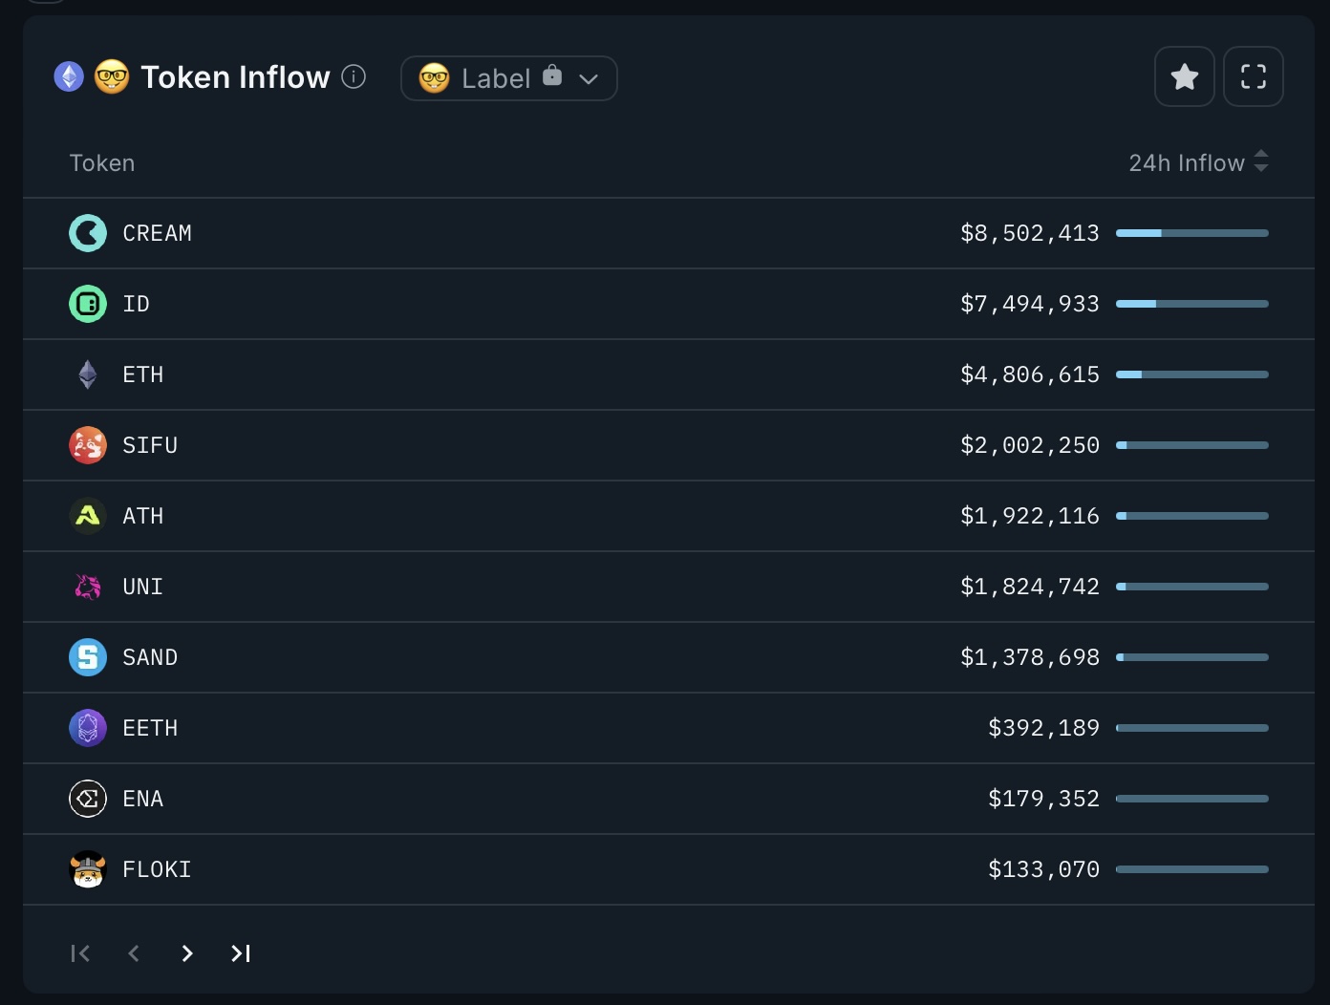Screen dimensions: 1330x1005
Task: Click the lock icon on Label
Action: 552,75
